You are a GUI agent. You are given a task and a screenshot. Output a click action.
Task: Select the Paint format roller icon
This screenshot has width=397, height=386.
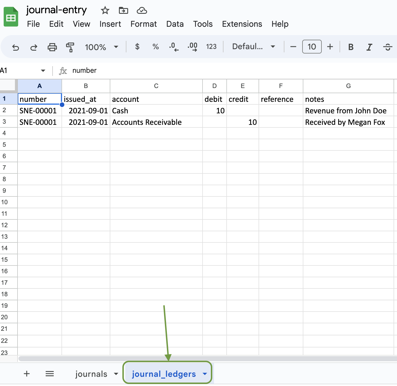tap(70, 47)
